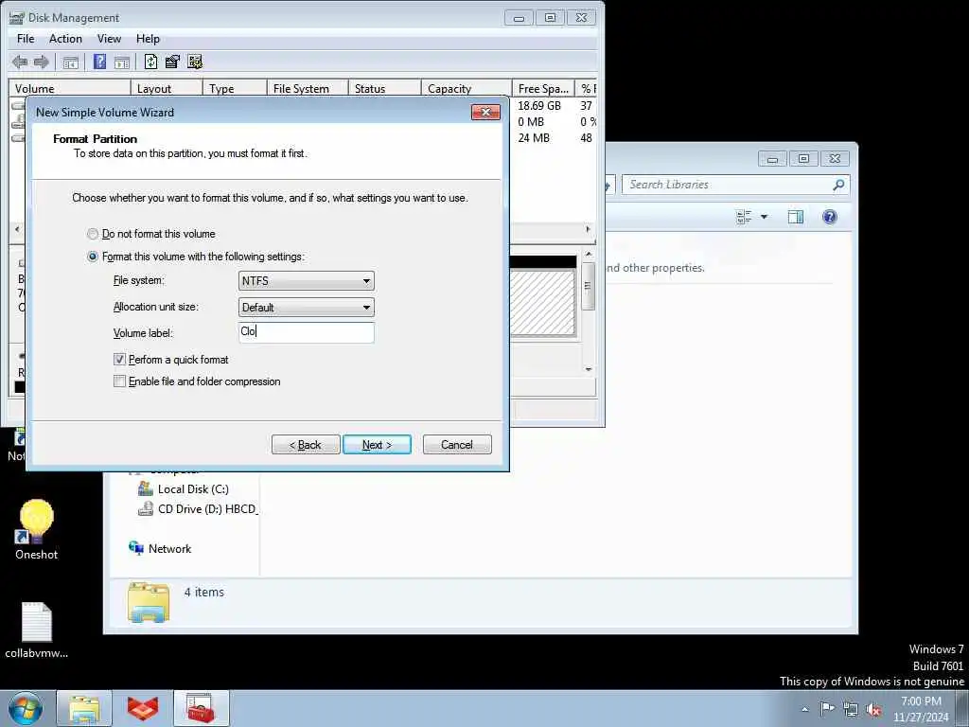Click the up arrow of the disk pane scrollbar
Viewport: 969px width, 727px height.
(x=589, y=254)
